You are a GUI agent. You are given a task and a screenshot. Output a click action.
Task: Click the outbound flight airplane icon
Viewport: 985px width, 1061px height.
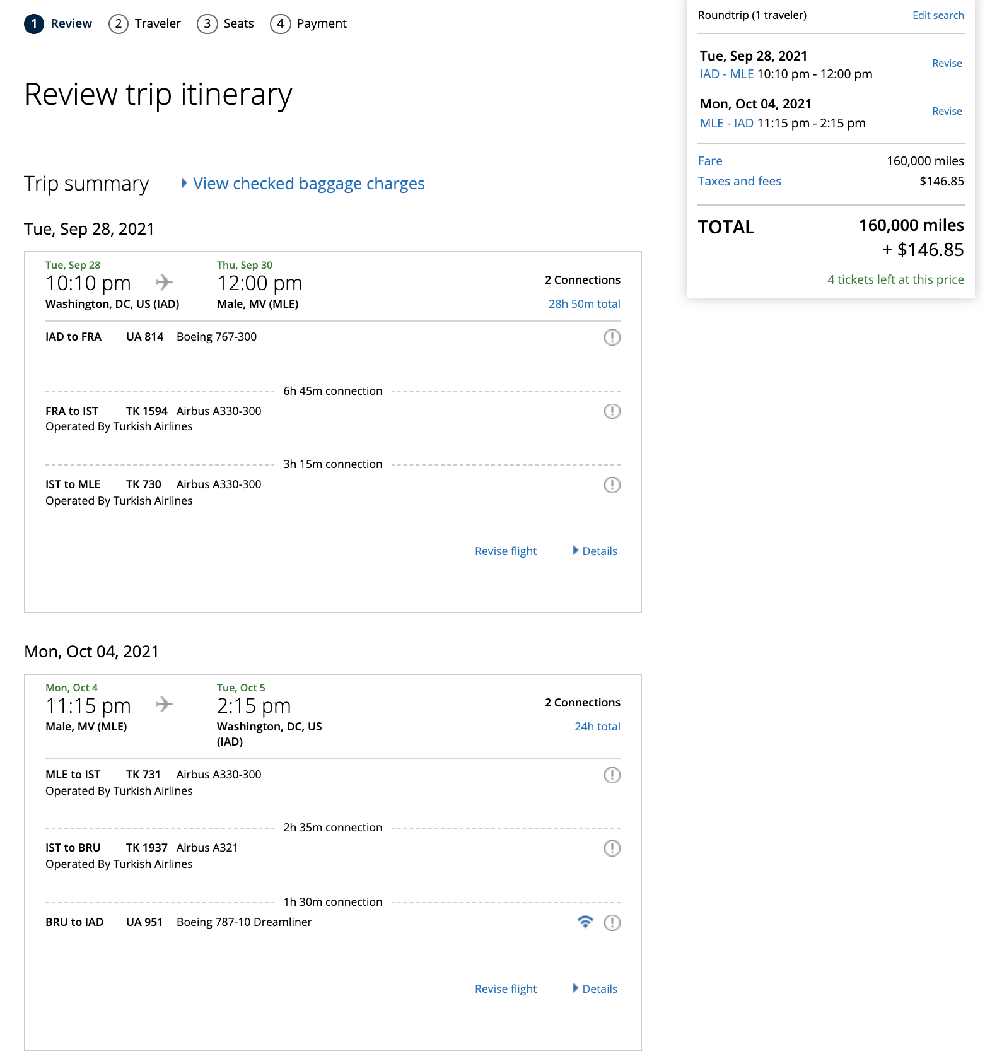click(165, 281)
